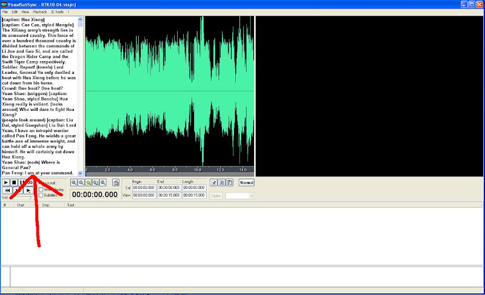Click the document icon next to the checkmark
Viewport: 485px width, 295px height.
[222, 182]
